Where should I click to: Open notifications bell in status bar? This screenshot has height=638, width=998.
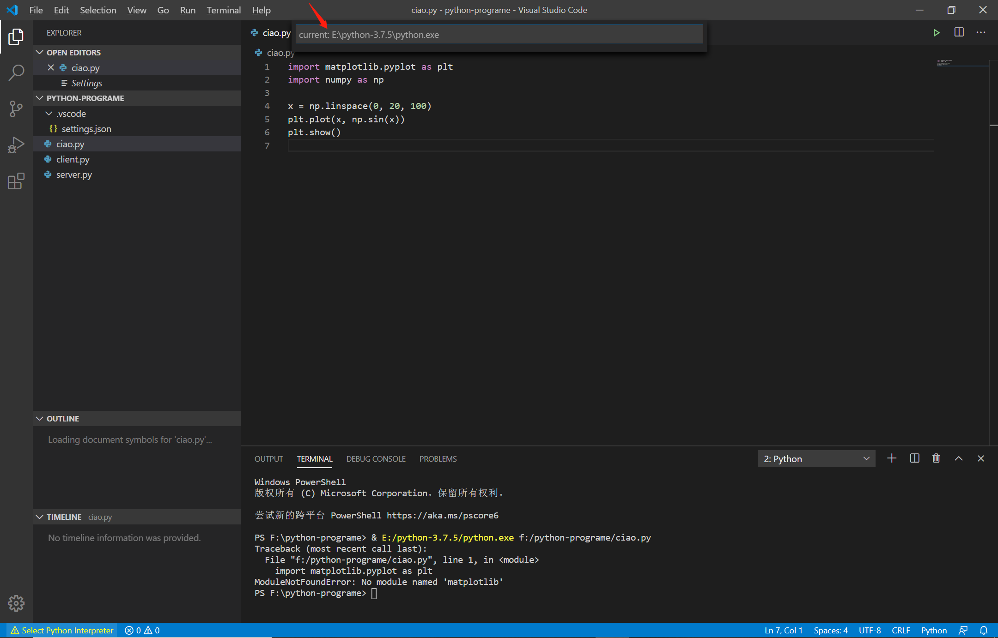[x=984, y=630]
